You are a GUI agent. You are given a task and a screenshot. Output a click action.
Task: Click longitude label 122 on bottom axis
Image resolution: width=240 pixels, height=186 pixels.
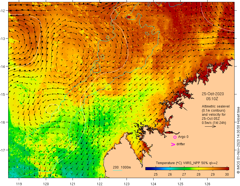[x=100, y=184]
